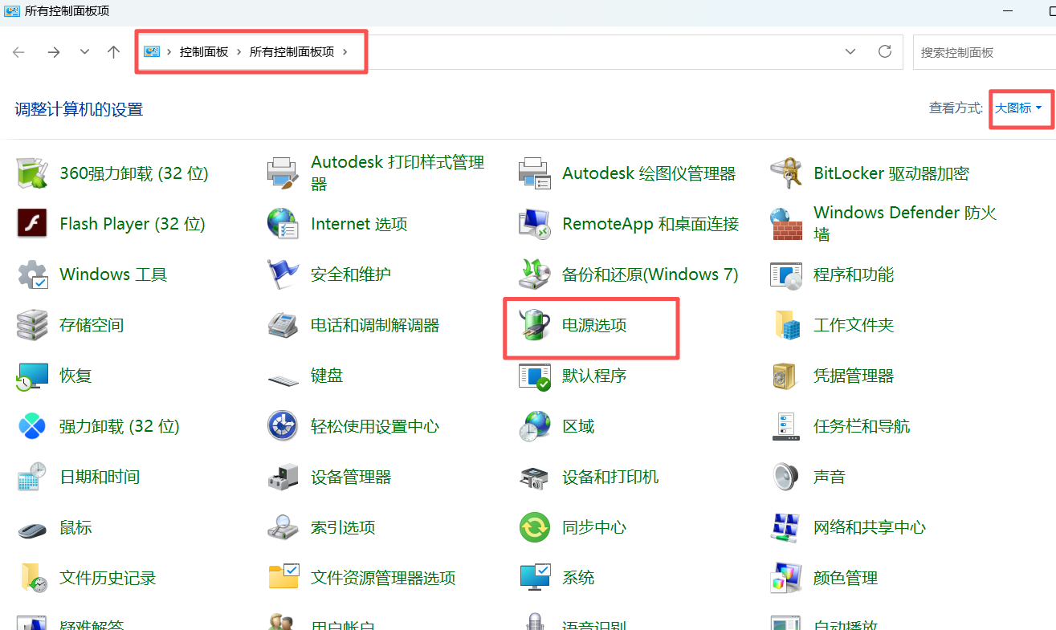Open the RemoteApp 和桌面连接 icon
1056x630 pixels.
[535, 224]
